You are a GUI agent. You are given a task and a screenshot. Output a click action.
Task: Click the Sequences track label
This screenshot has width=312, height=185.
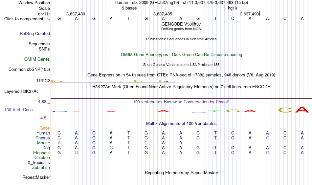(39, 44)
